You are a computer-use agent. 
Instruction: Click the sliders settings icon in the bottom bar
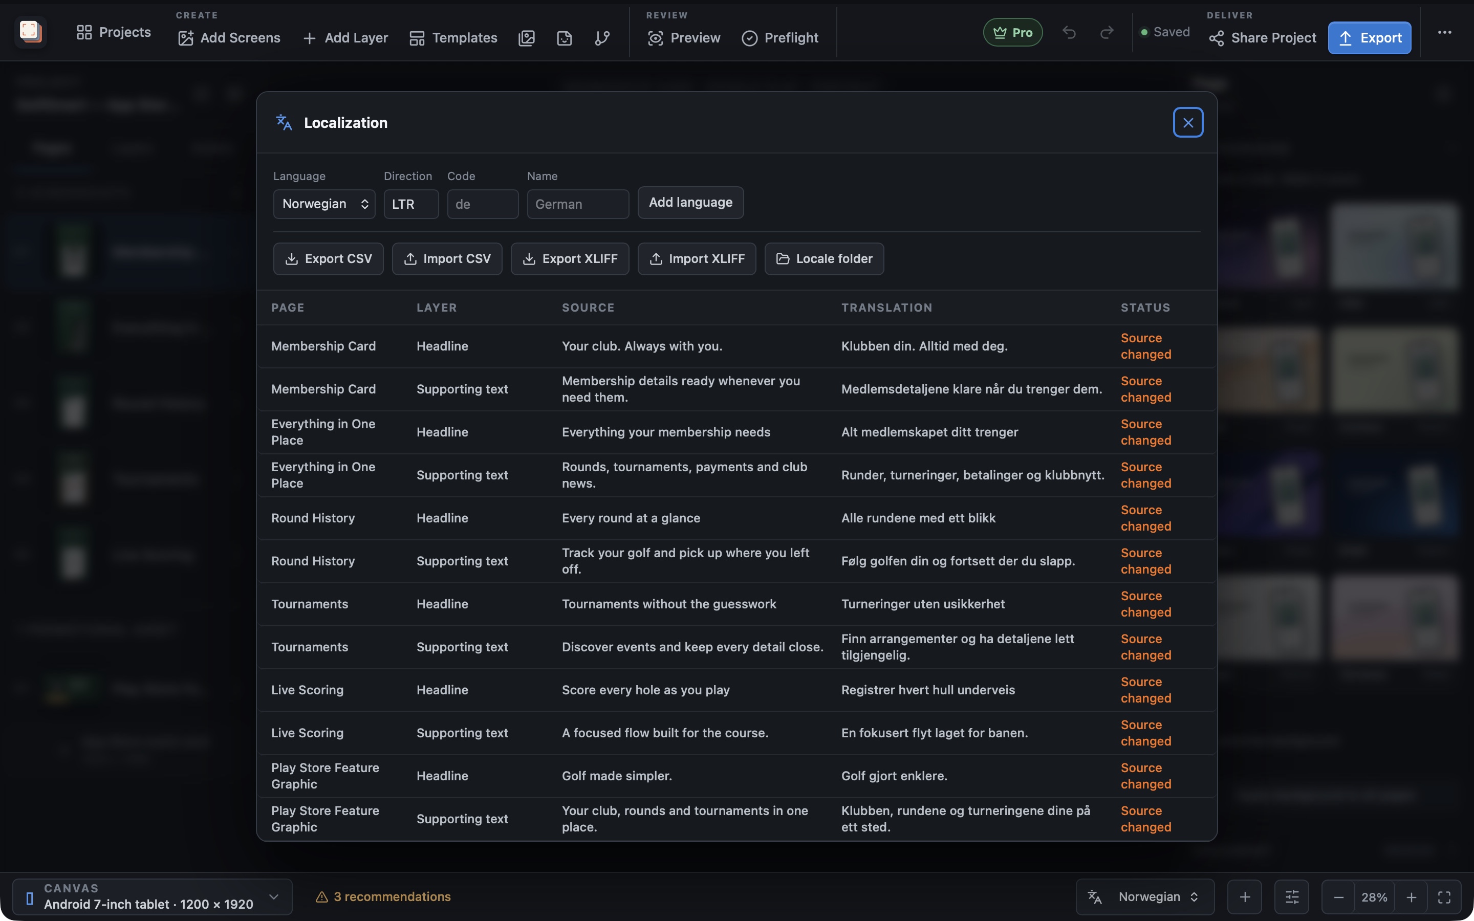tap(1291, 896)
